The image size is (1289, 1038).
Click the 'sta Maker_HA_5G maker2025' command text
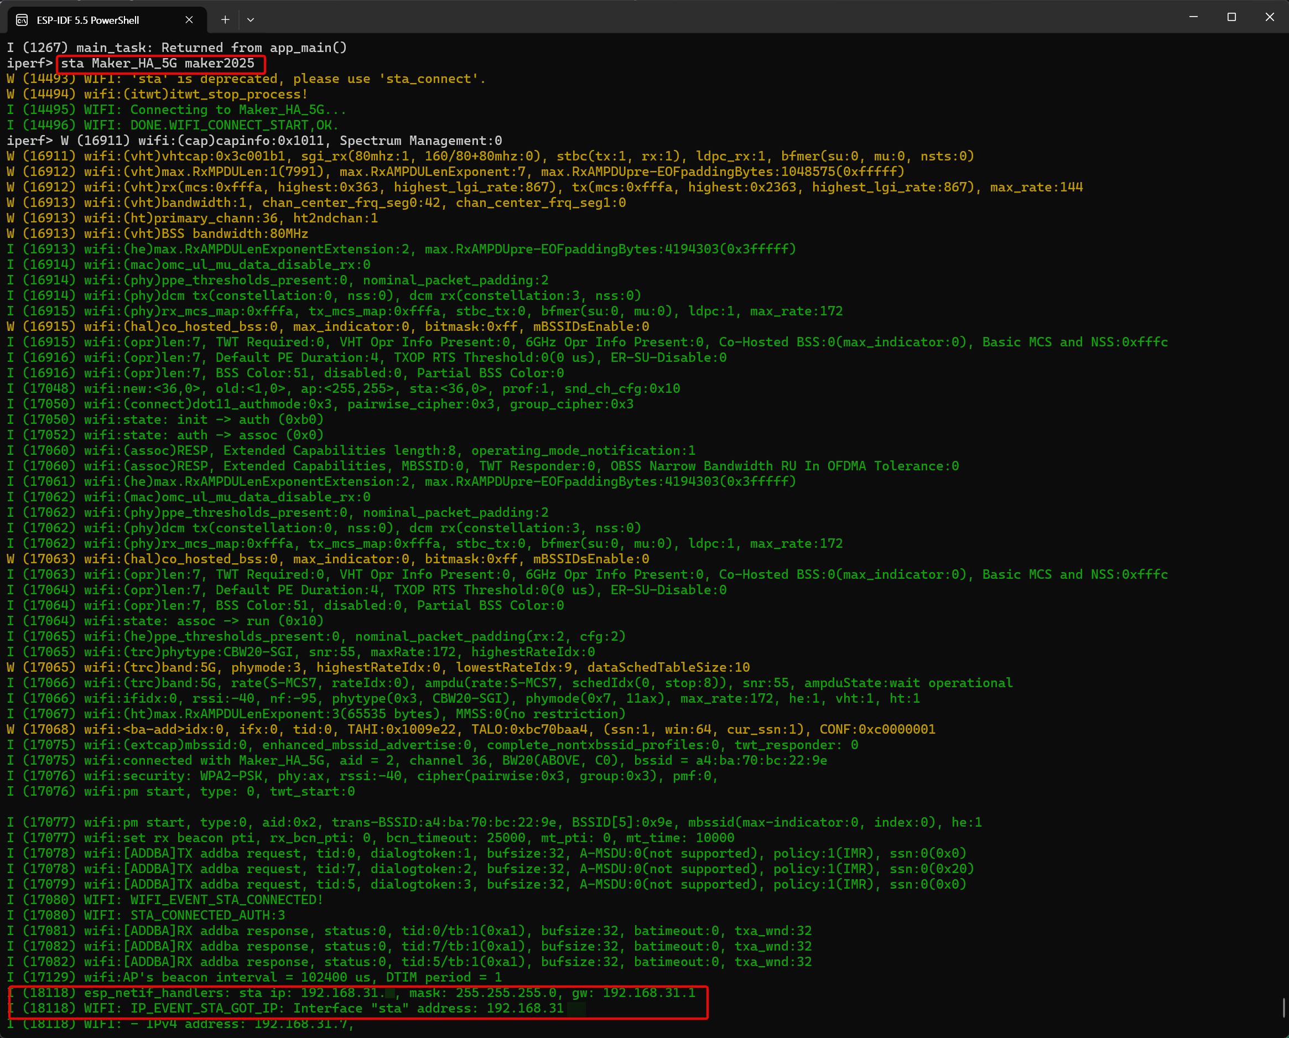(x=158, y=64)
